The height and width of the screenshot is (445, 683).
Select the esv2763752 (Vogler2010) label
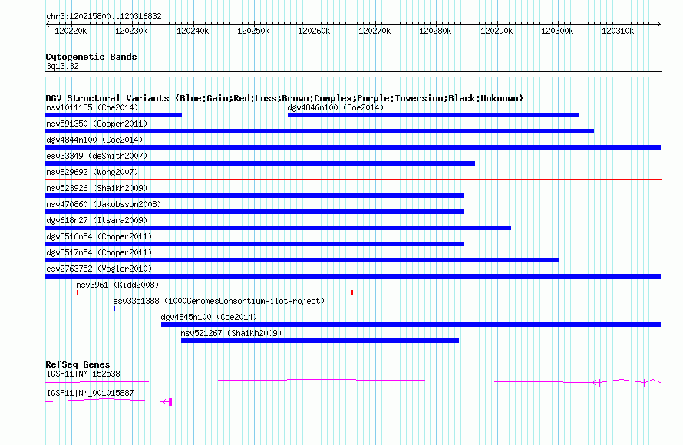99,269
